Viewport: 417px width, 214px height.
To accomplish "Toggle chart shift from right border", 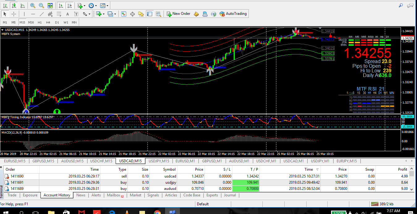I will pyautogui.click(x=70, y=6).
